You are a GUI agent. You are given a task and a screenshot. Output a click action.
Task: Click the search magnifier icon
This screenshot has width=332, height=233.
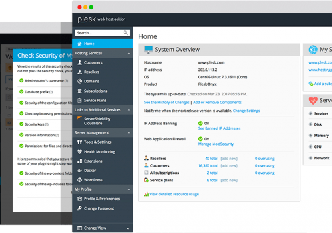pyautogui.click(x=125, y=33)
